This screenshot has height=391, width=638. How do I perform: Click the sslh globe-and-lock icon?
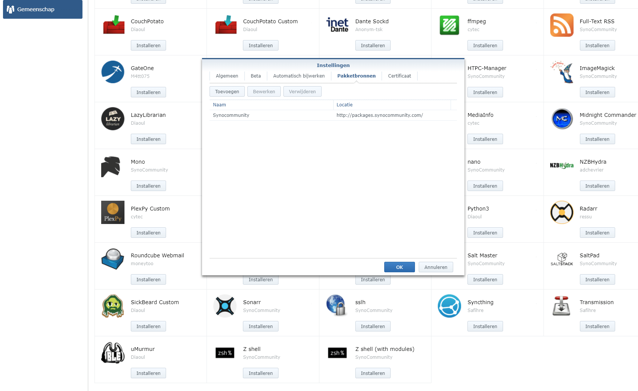coord(336,305)
